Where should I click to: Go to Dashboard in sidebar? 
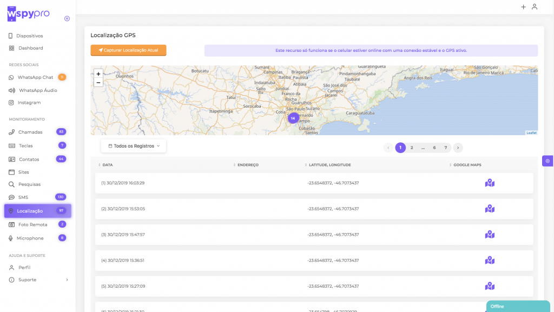click(26, 48)
